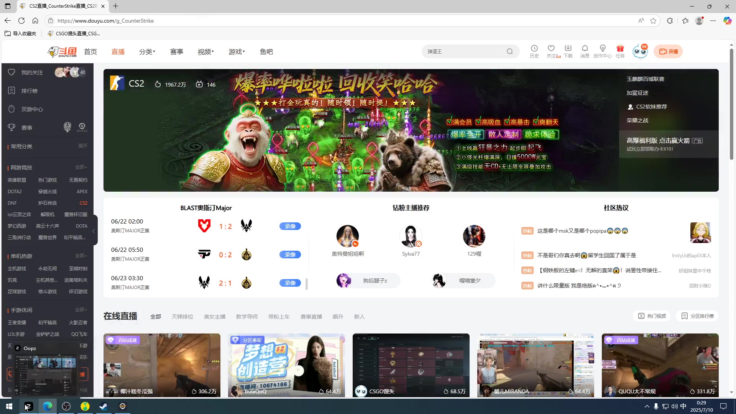Filter live streams by 美女主播
This screenshot has height=414, width=736.
(215, 317)
